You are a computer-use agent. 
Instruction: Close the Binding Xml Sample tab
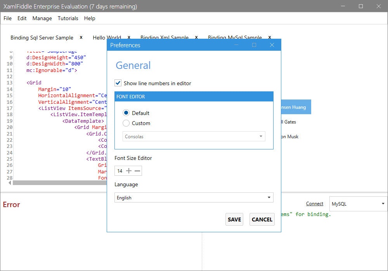pos(196,37)
